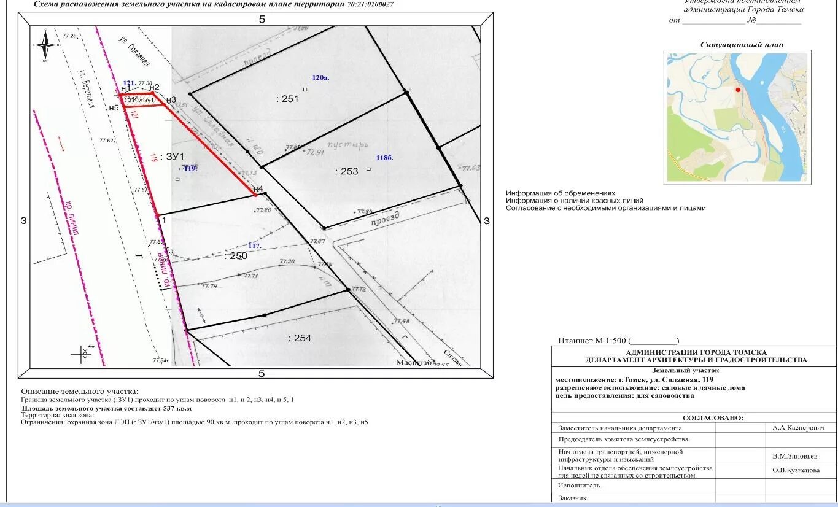Click the blue house number 117 label
838x507 pixels.
pyautogui.click(x=255, y=246)
